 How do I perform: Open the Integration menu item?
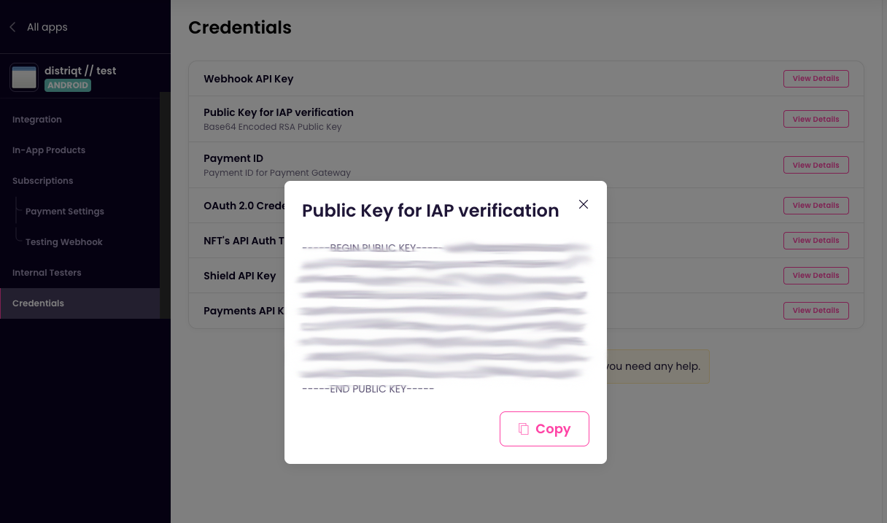point(37,120)
